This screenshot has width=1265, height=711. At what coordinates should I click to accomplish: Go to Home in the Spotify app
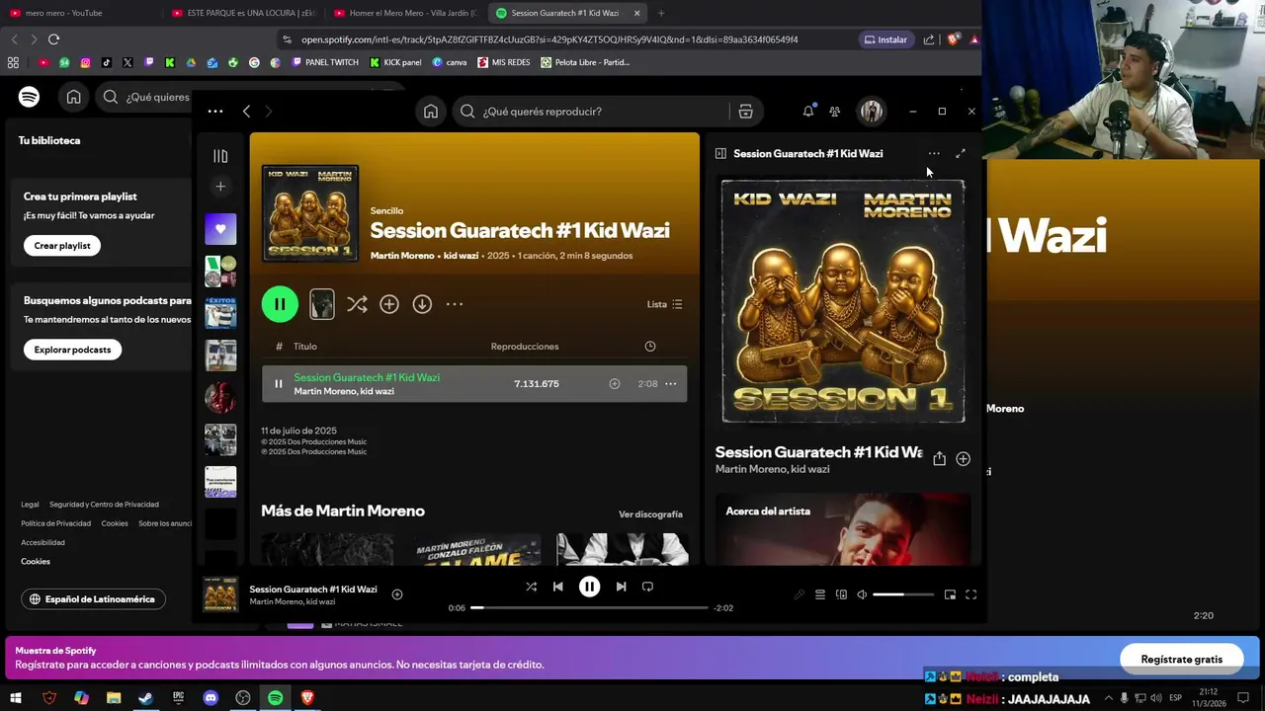pos(431,112)
